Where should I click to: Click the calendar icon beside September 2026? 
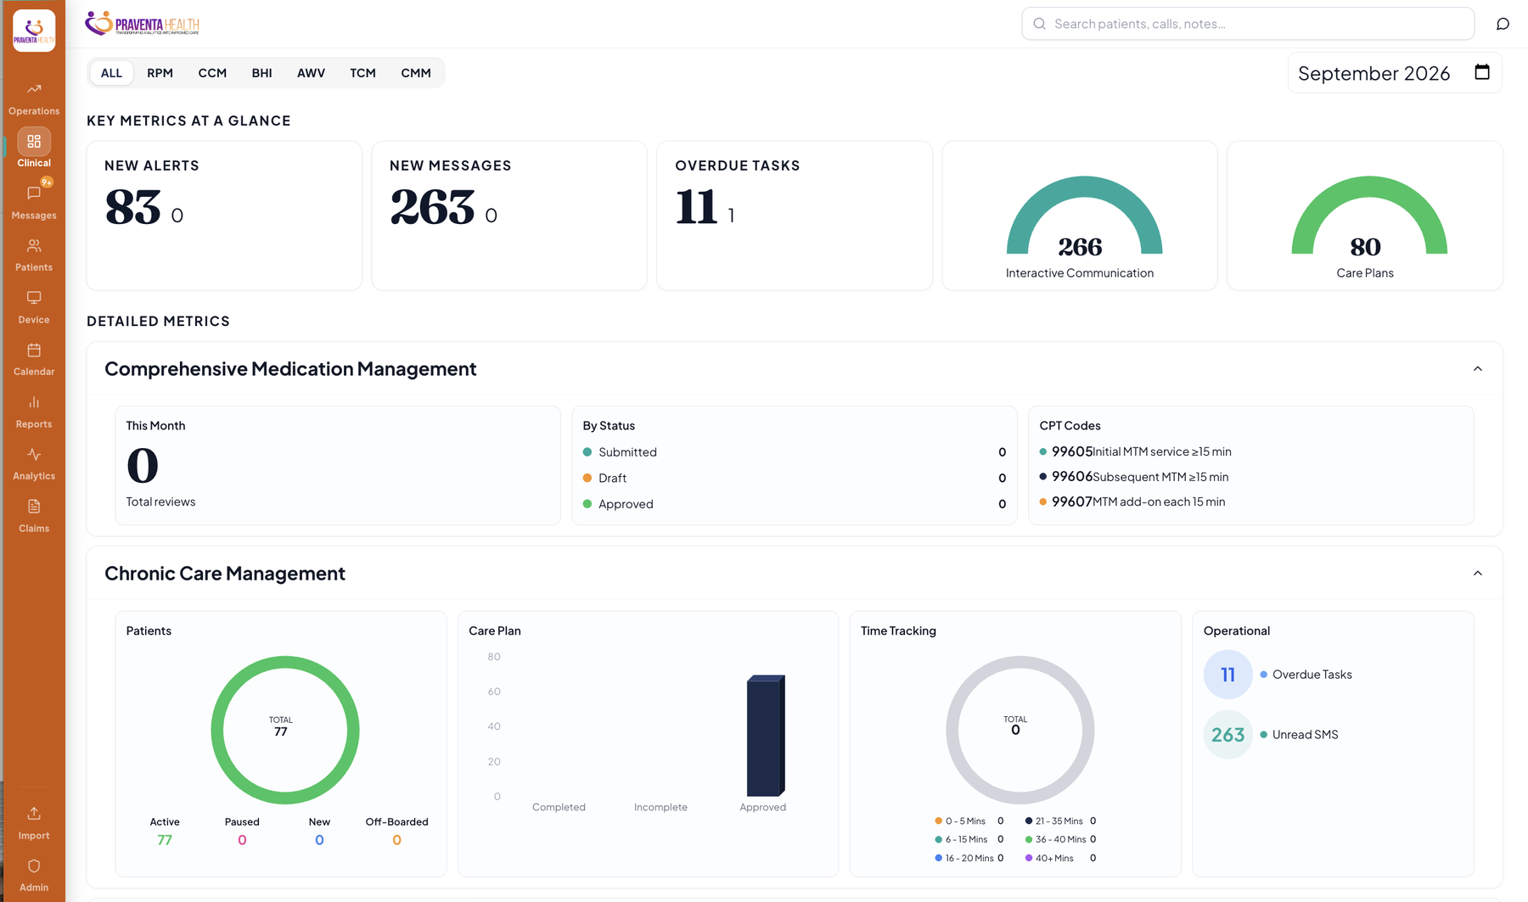(1482, 72)
